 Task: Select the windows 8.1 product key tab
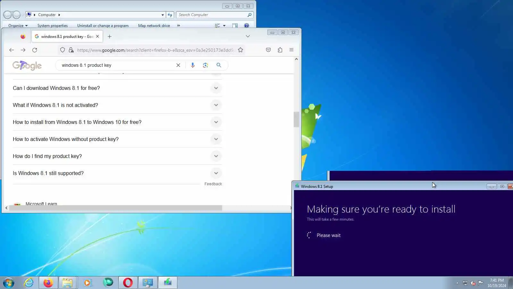[67, 37]
